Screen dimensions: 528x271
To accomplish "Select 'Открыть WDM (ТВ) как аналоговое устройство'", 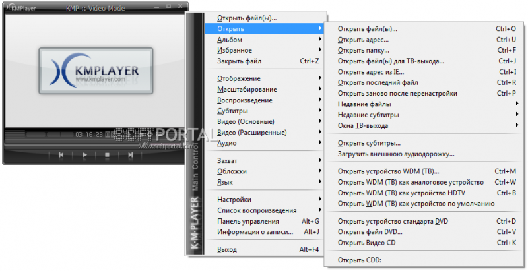I will (x=425, y=182).
